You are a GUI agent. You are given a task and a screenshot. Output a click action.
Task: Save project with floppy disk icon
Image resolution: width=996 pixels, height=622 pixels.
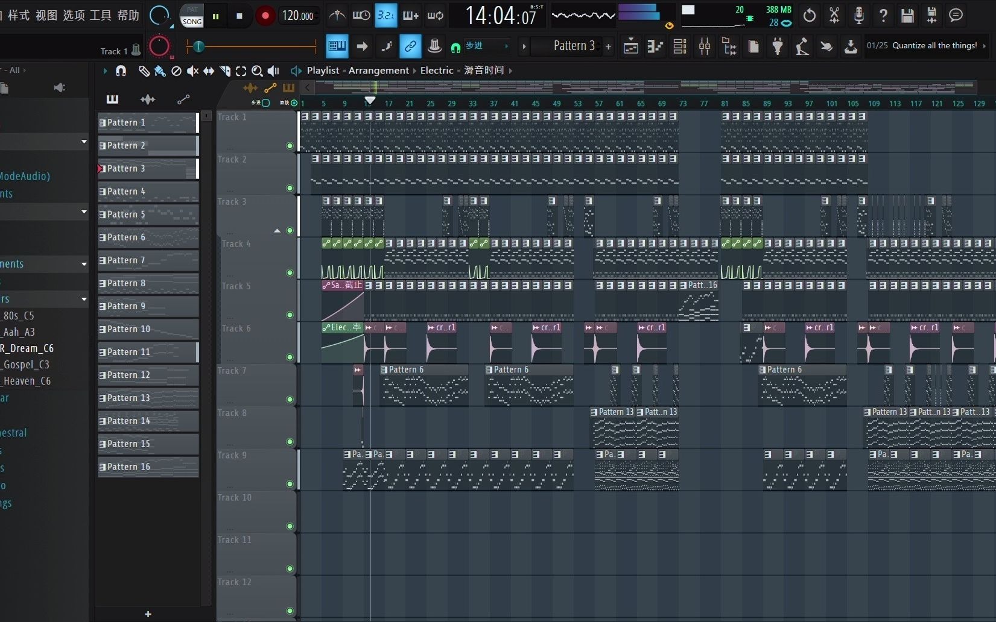point(907,16)
